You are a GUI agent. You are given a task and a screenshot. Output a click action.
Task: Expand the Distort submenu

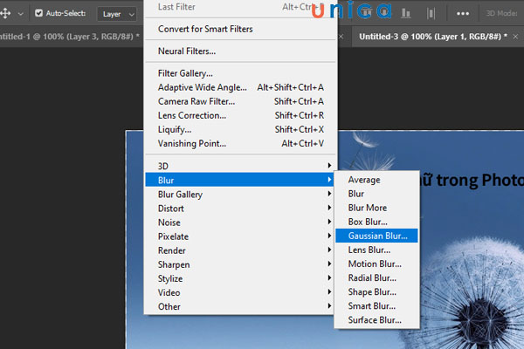click(x=241, y=208)
